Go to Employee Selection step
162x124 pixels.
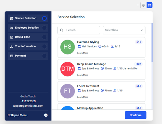point(28,28)
